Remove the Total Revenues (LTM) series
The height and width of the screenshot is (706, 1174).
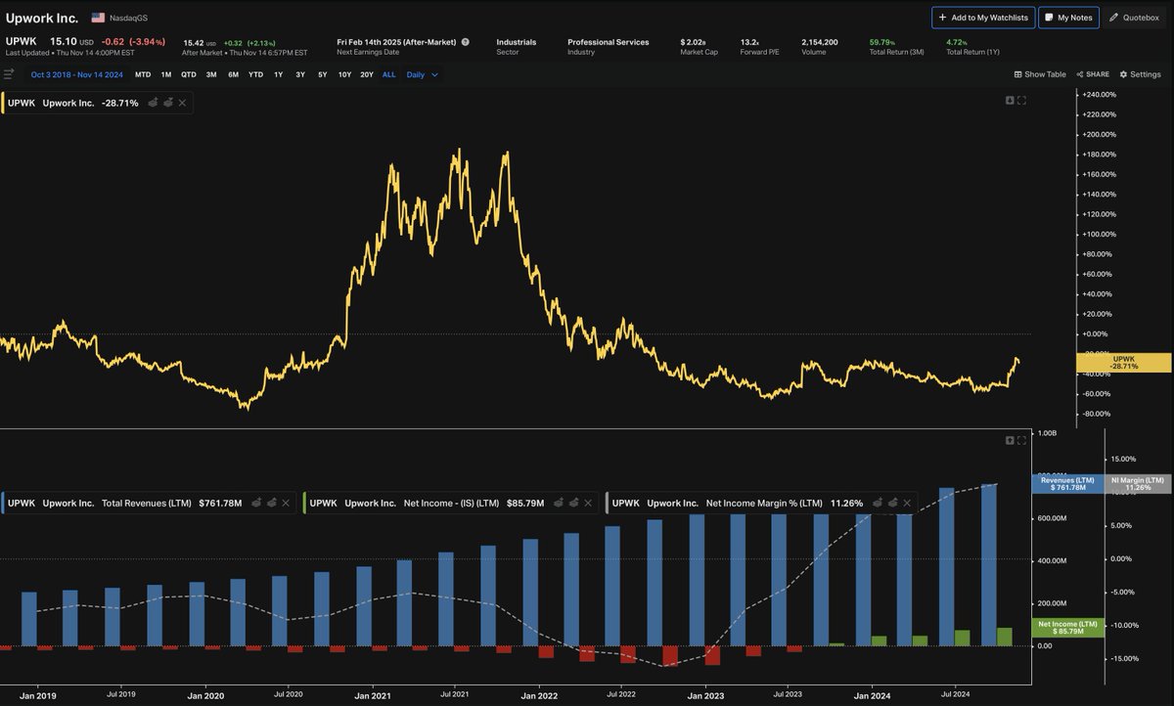click(286, 503)
